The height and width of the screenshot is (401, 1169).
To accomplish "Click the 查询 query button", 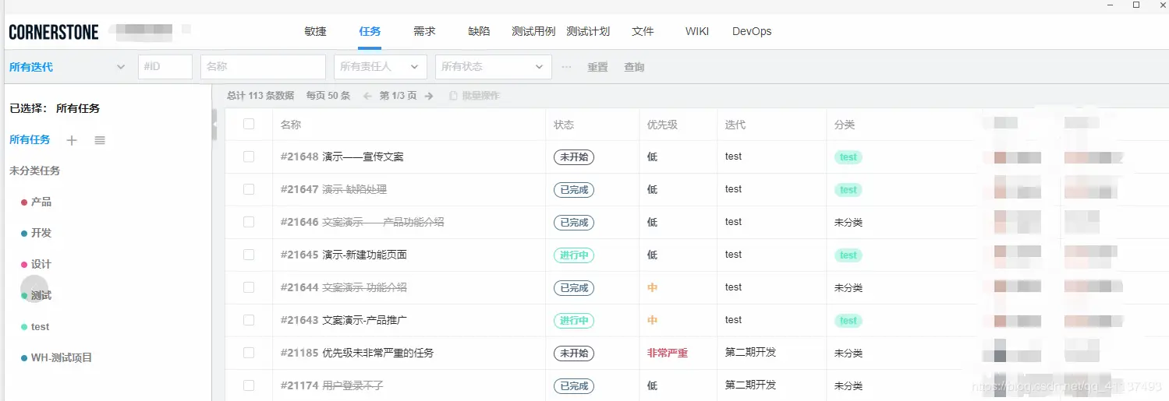I will click(x=634, y=67).
